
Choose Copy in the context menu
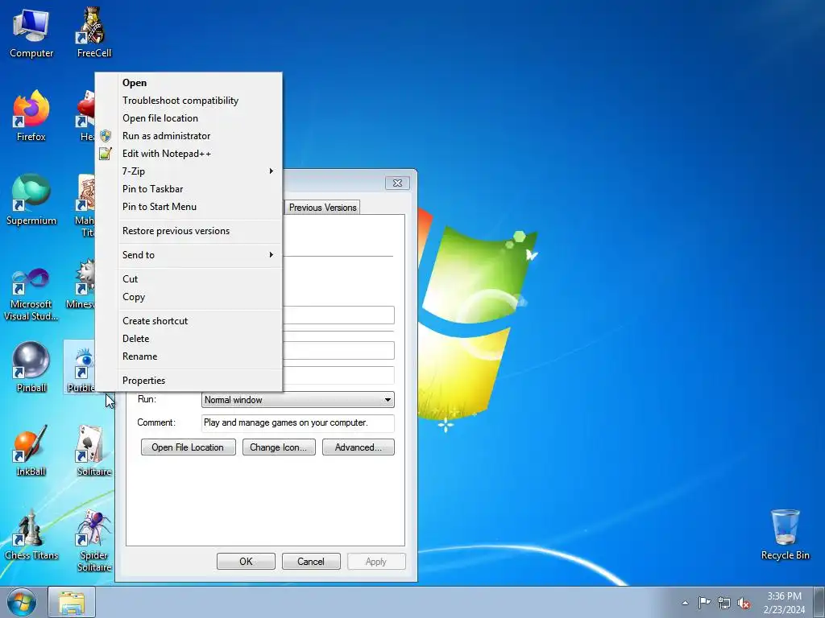tap(189, 297)
